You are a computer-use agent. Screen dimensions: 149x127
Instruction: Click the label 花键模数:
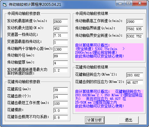pos(15,110)
